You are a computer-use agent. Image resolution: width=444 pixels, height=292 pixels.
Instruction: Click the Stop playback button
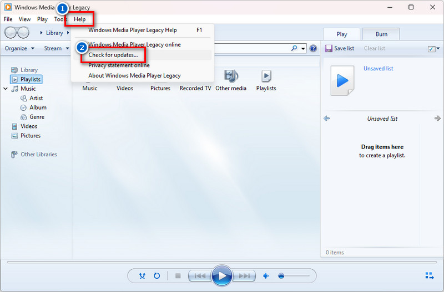tap(178, 275)
